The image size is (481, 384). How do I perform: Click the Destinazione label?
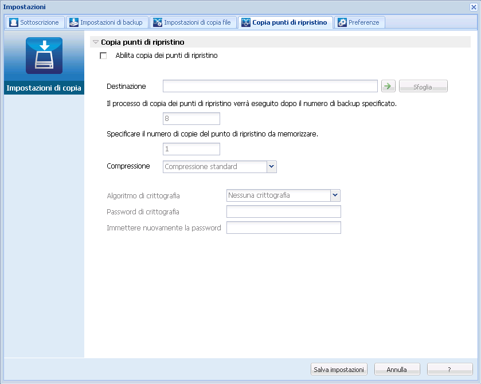click(x=126, y=87)
